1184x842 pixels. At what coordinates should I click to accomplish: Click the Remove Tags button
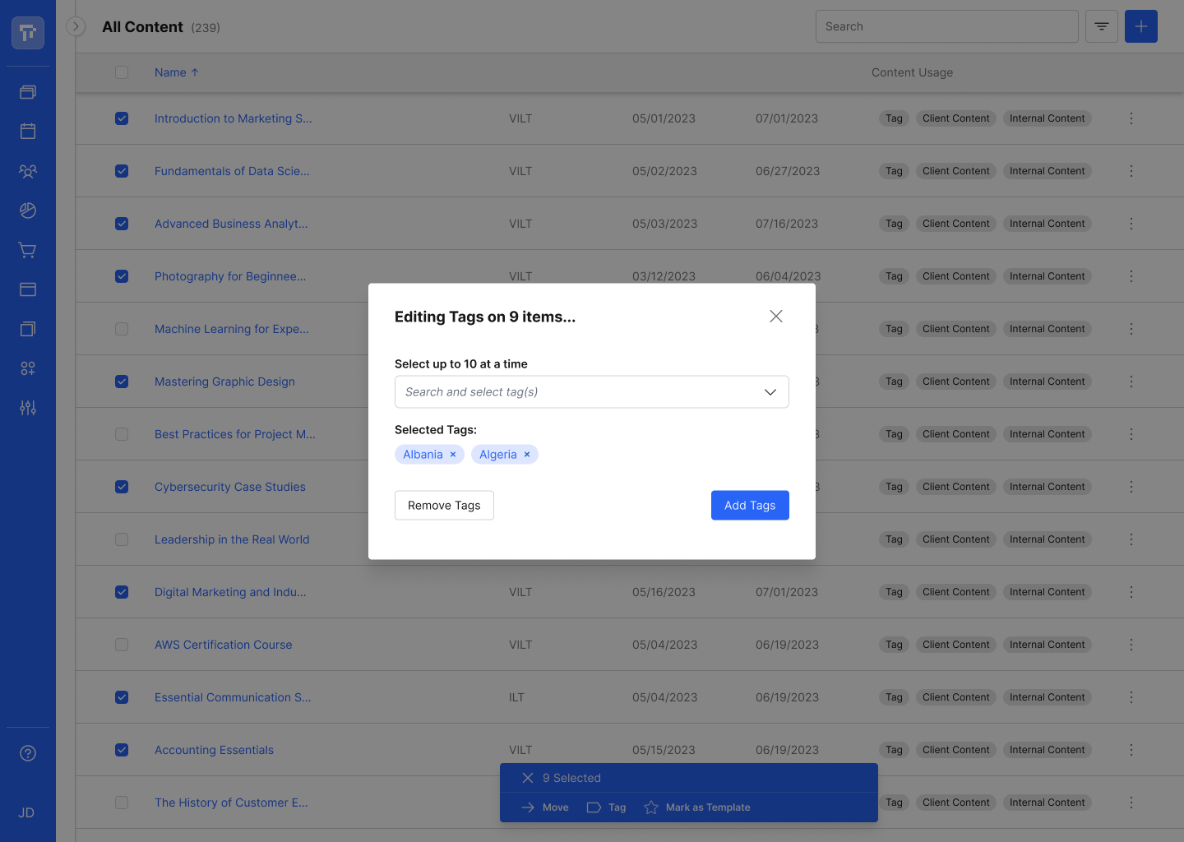444,506
